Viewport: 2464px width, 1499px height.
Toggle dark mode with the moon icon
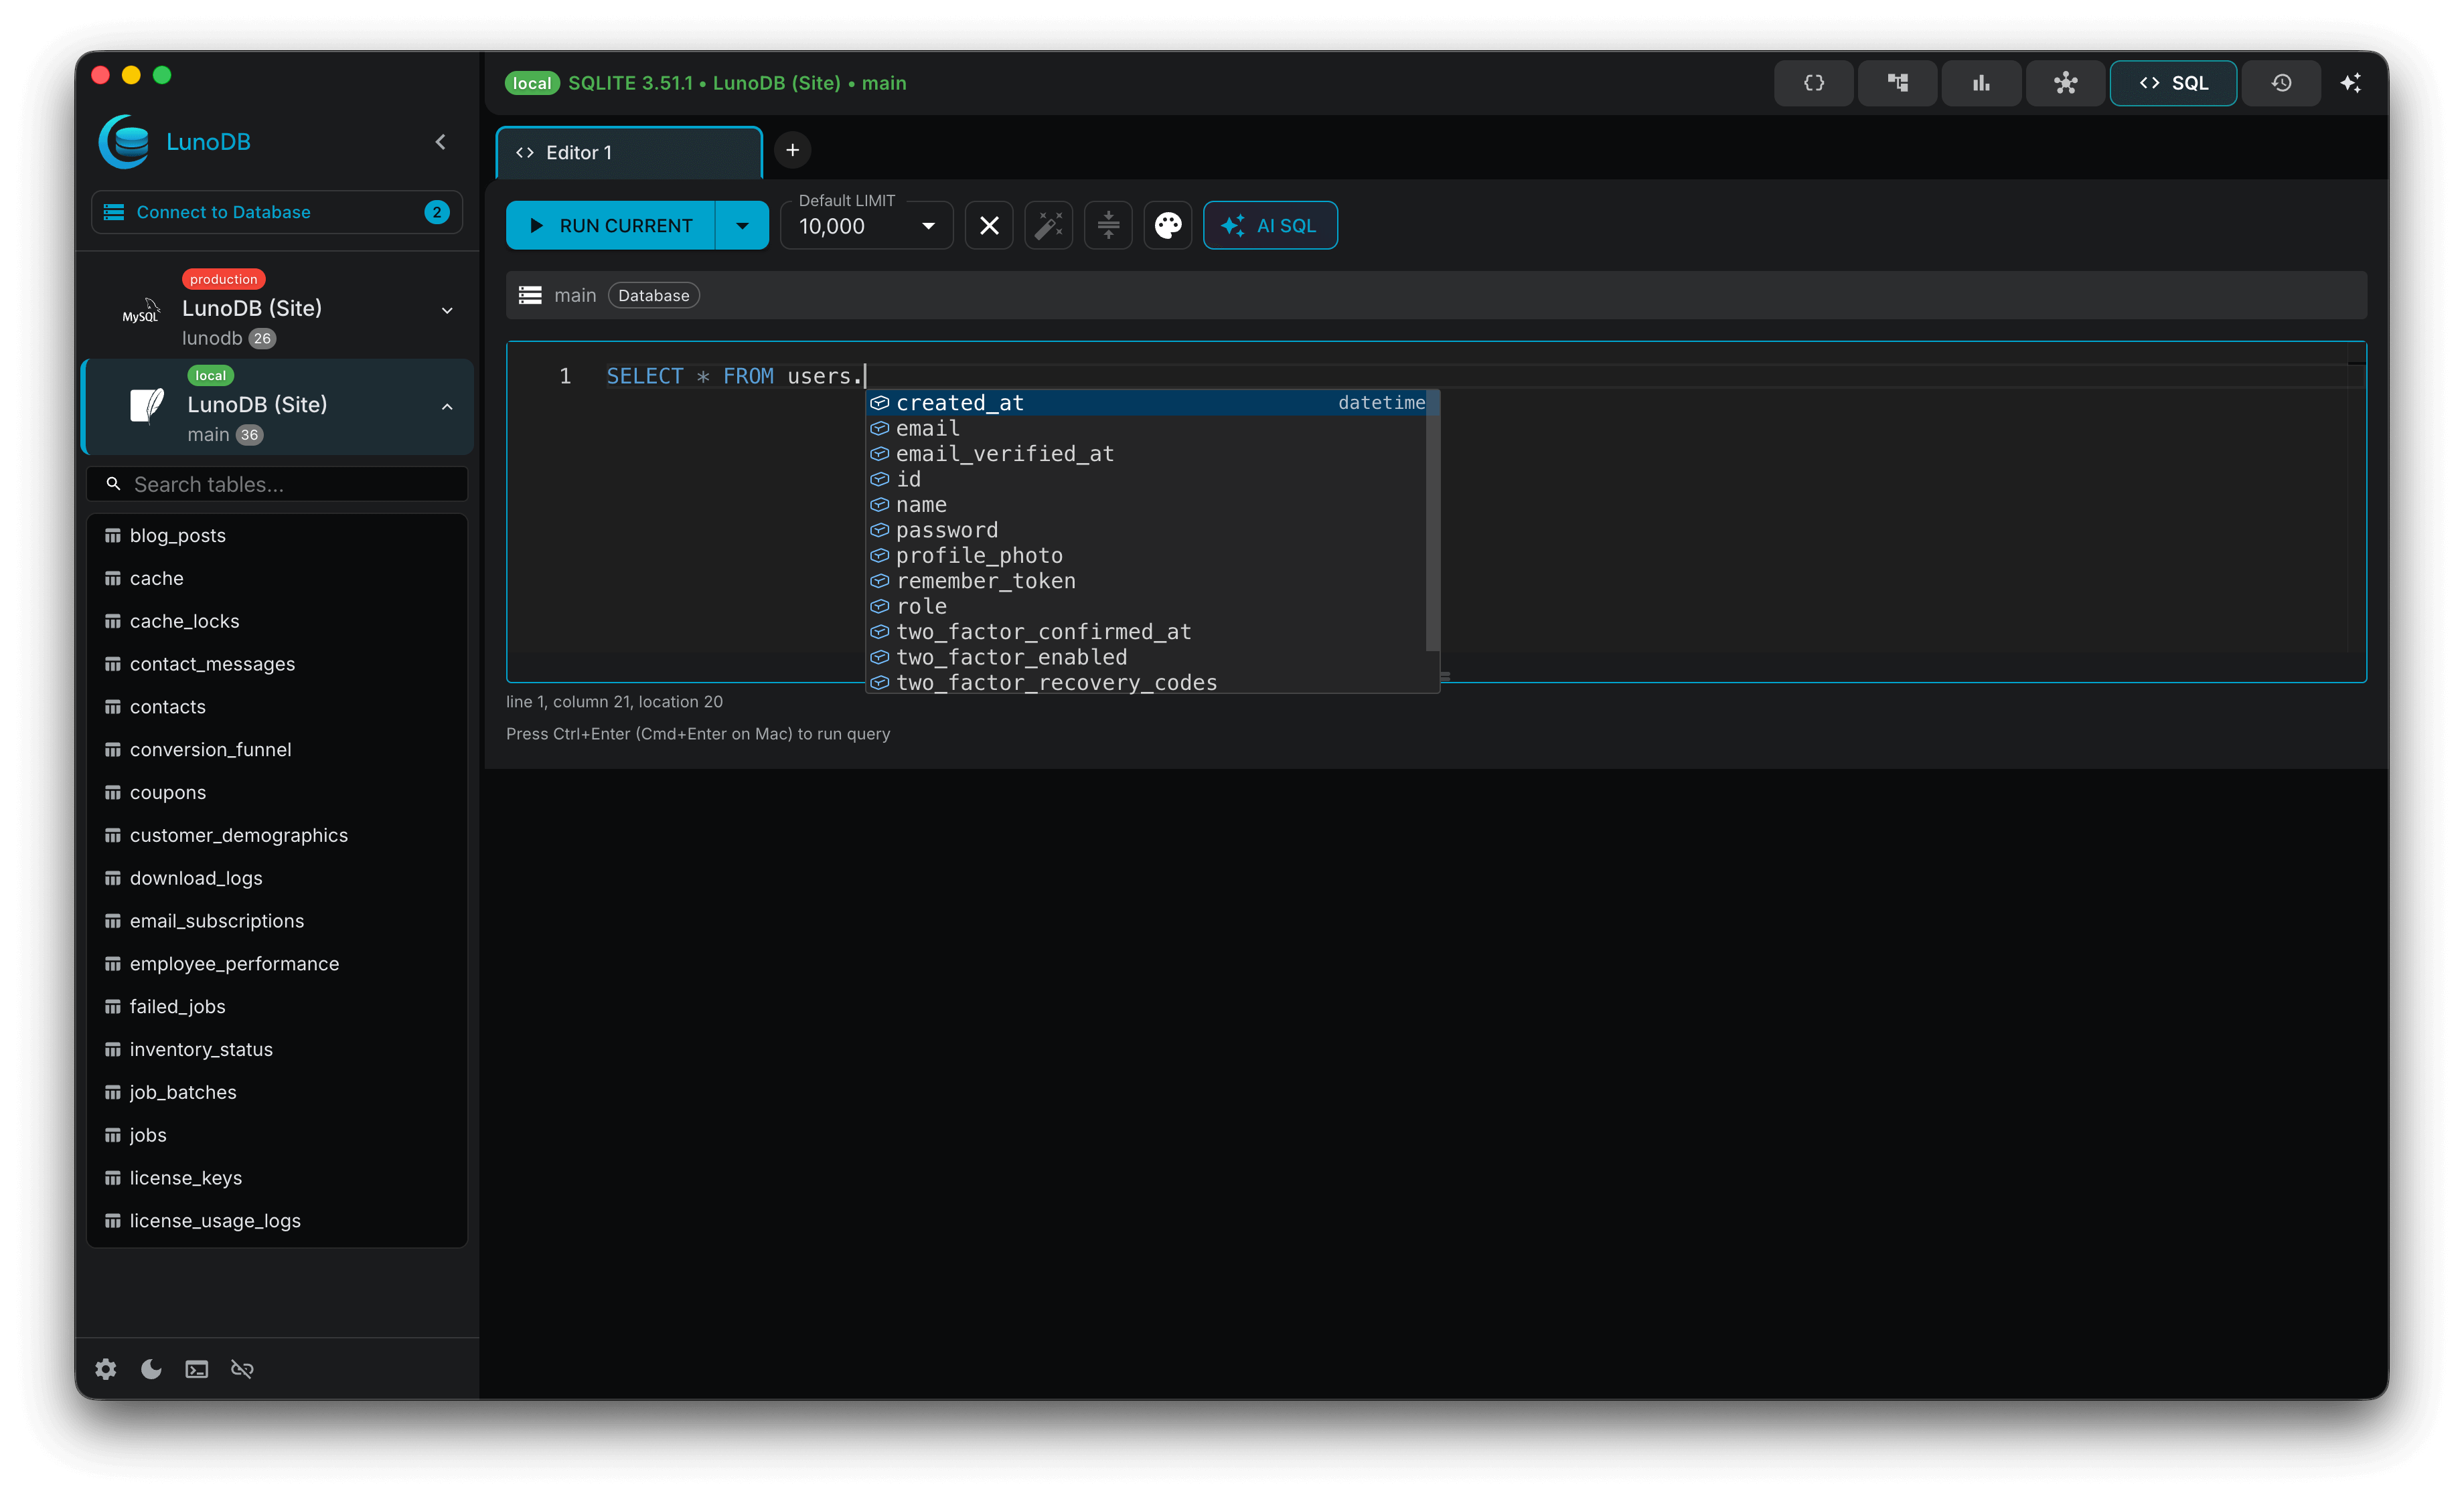[x=151, y=1369]
